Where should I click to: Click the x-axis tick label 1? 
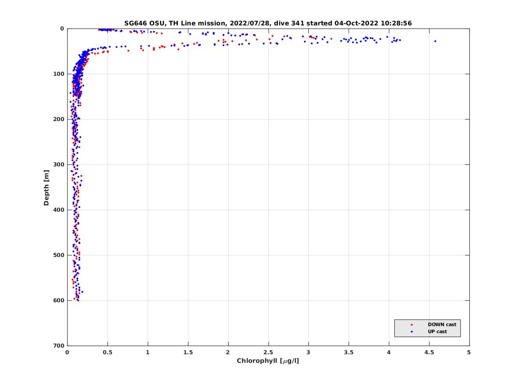148,352
